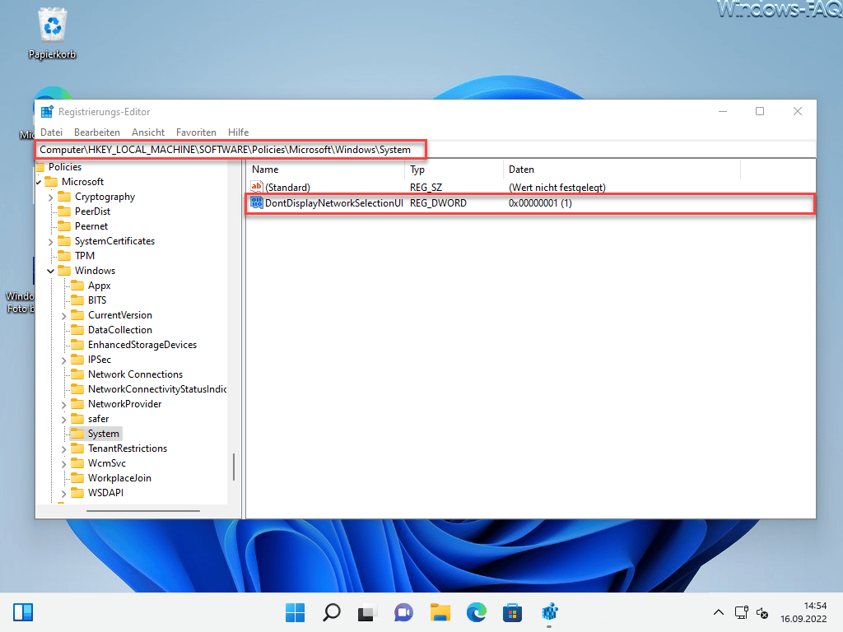This screenshot has width=843, height=632.
Task: Open the Widgets button on taskbar
Action: (23, 612)
